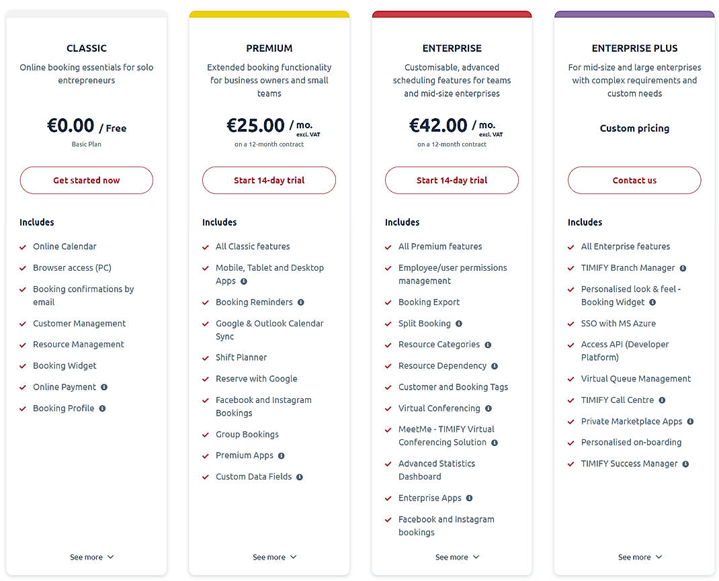Click the Booking Profile info icon
The height and width of the screenshot is (581, 719).
[x=103, y=408]
